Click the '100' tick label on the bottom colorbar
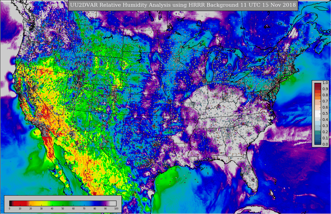 pyautogui.click(x=116, y=209)
